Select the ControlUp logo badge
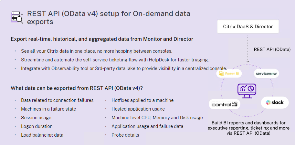Viewport: 295px width, 145px height. click(225, 104)
